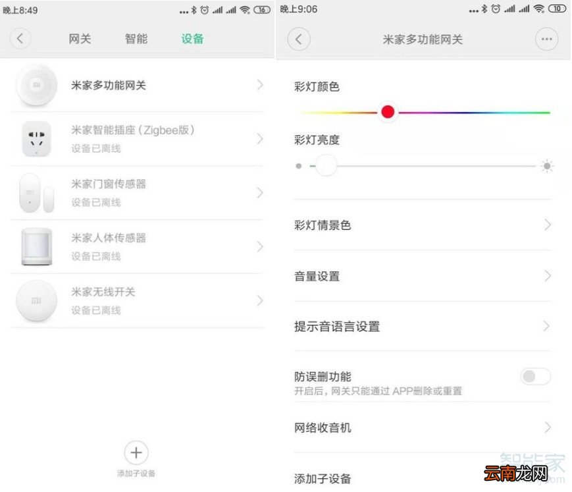Image resolution: width=572 pixels, height=492 pixels.
Task: Tap the door window sensor icon
Action: click(x=36, y=193)
